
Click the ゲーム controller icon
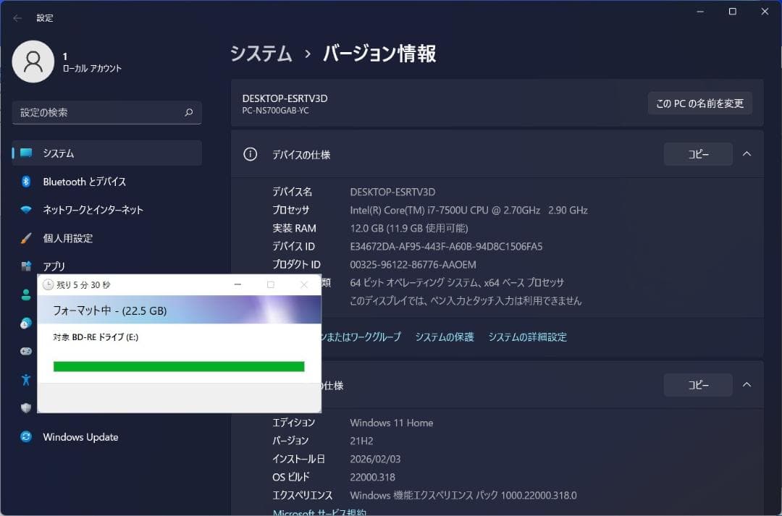(25, 351)
